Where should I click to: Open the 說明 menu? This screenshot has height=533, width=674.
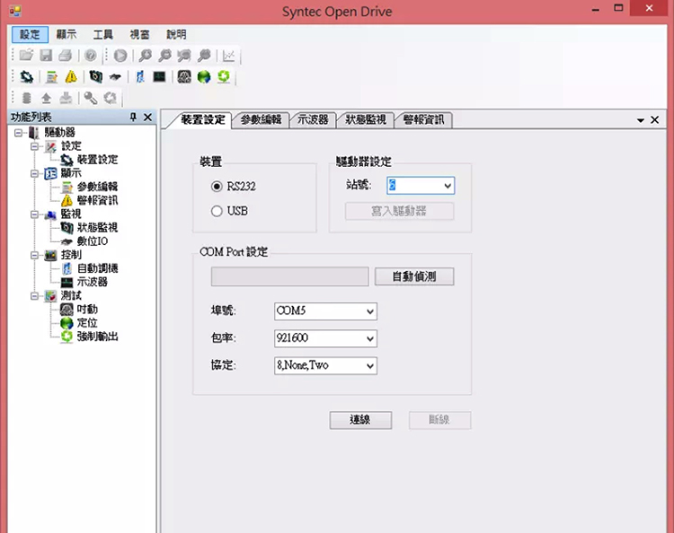[x=176, y=34]
